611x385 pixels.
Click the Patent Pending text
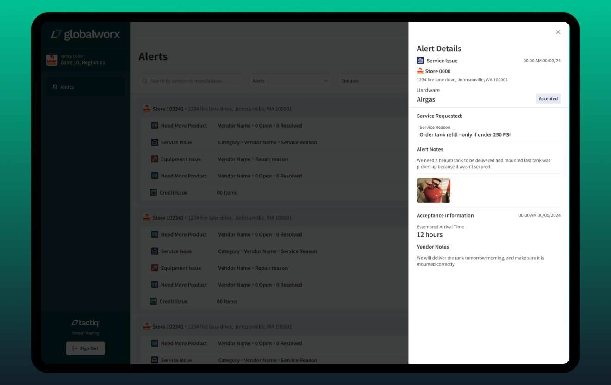coord(85,333)
